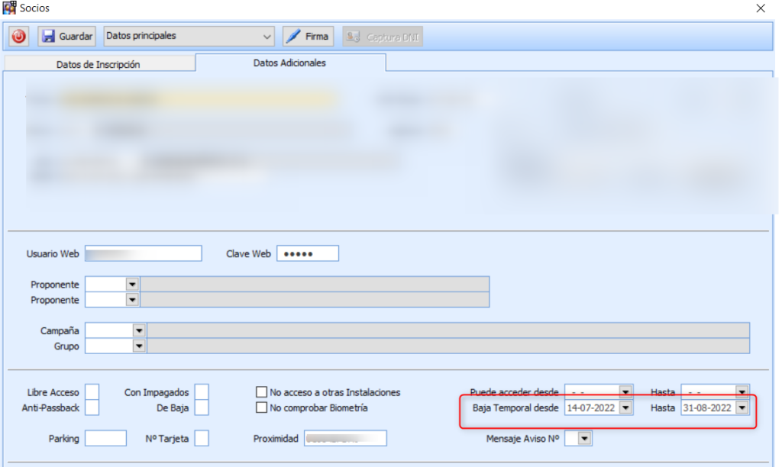Screen dimensions: 782x467
Task: Open the first Proponente dropdown
Action: tap(132, 284)
